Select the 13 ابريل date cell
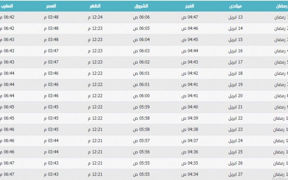This screenshot has width=288, height=180. tap(235, 17)
